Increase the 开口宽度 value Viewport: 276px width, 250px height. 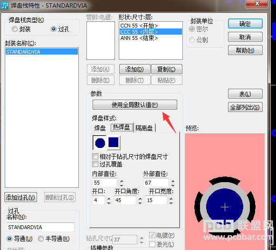(x=171, y=198)
